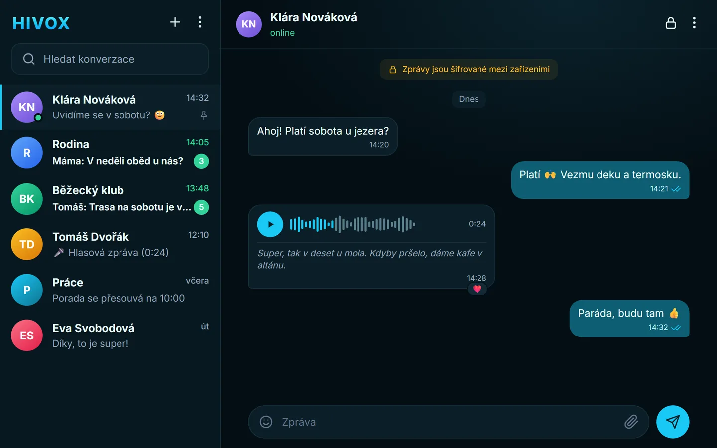Click read receipt checks at 14:21

[676, 189]
